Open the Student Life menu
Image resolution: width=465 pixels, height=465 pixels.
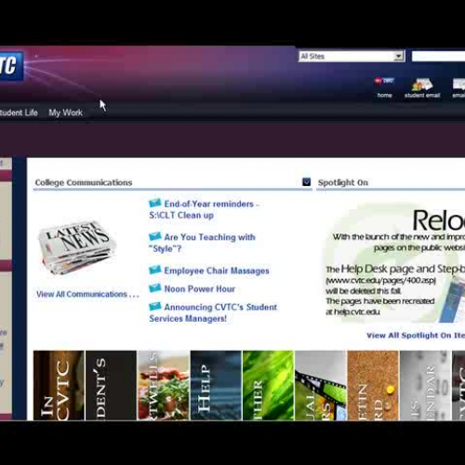click(x=19, y=113)
